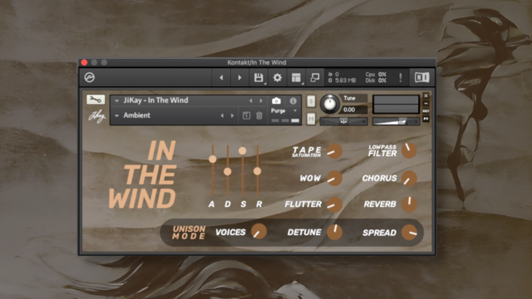Click the Attack slider handle

(212, 159)
